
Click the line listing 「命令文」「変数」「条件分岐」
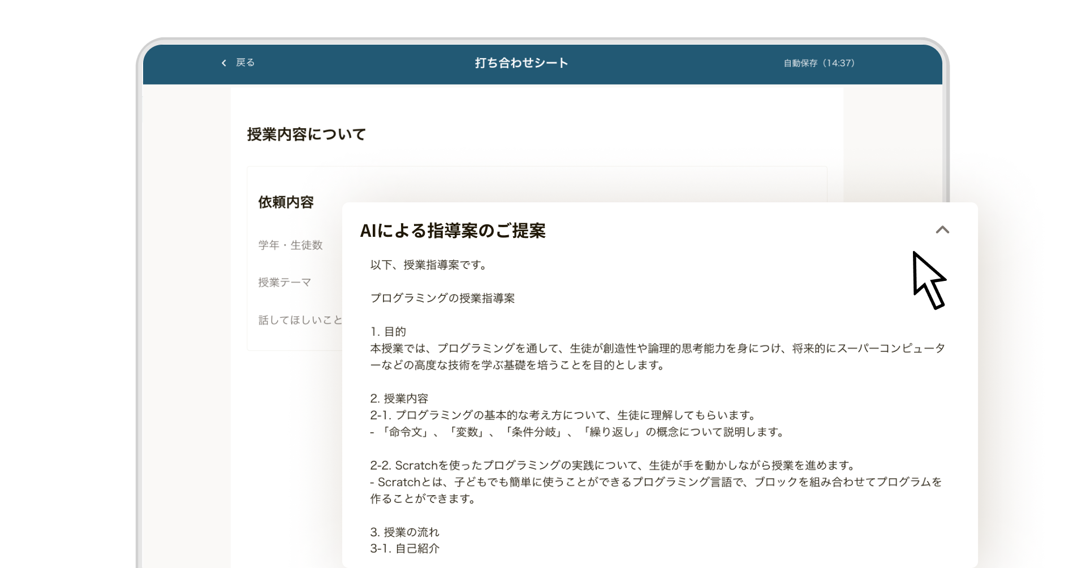tap(578, 432)
